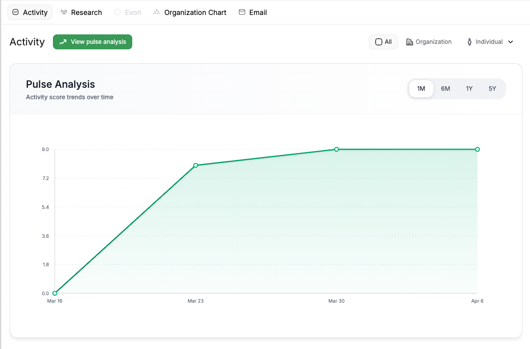The image size is (530, 349).
Task: Click the trend arrow icon on pulse button
Action: 63,42
